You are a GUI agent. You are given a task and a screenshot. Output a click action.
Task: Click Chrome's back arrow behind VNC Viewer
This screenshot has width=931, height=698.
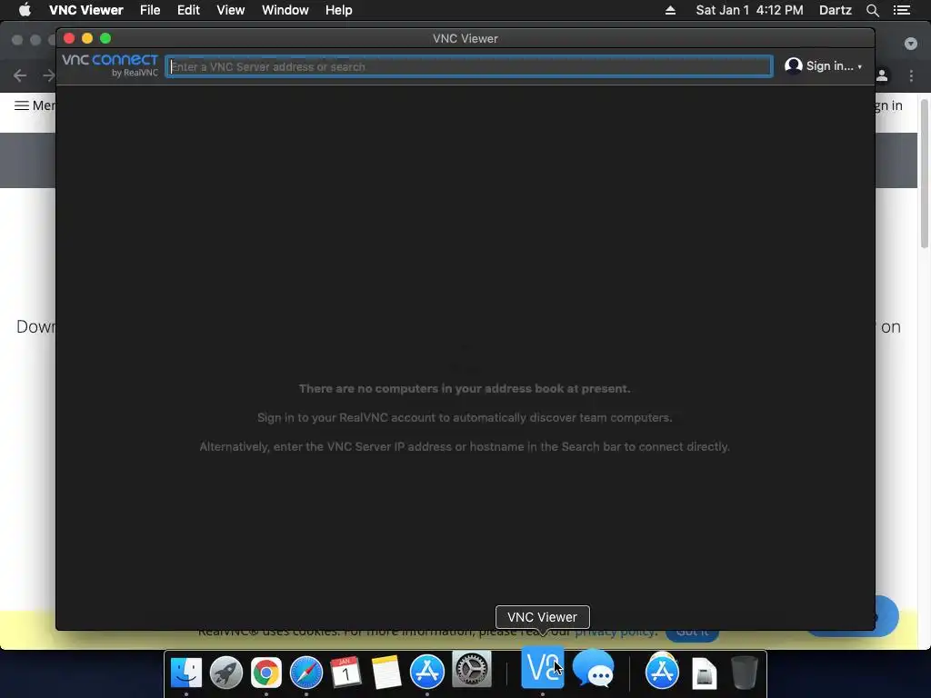(x=20, y=75)
